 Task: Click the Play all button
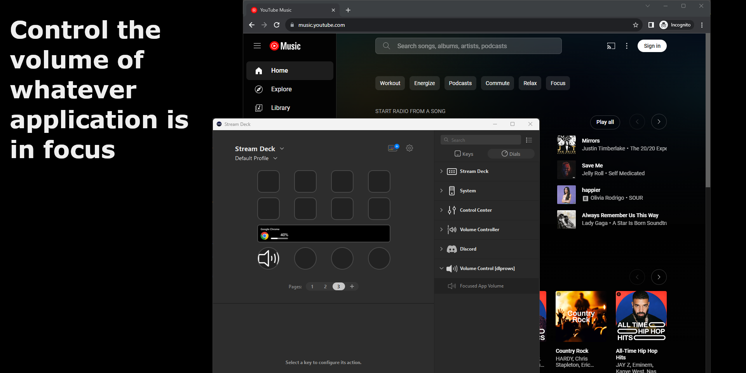tap(605, 122)
